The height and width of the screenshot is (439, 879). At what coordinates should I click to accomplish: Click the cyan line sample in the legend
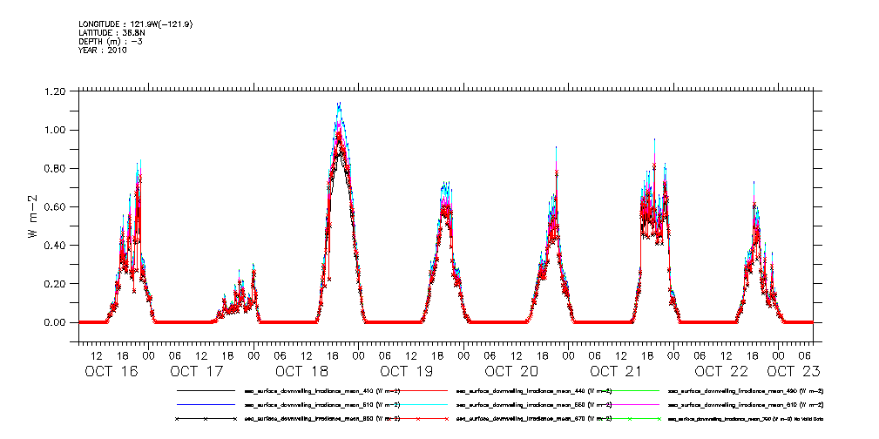[x=418, y=404]
